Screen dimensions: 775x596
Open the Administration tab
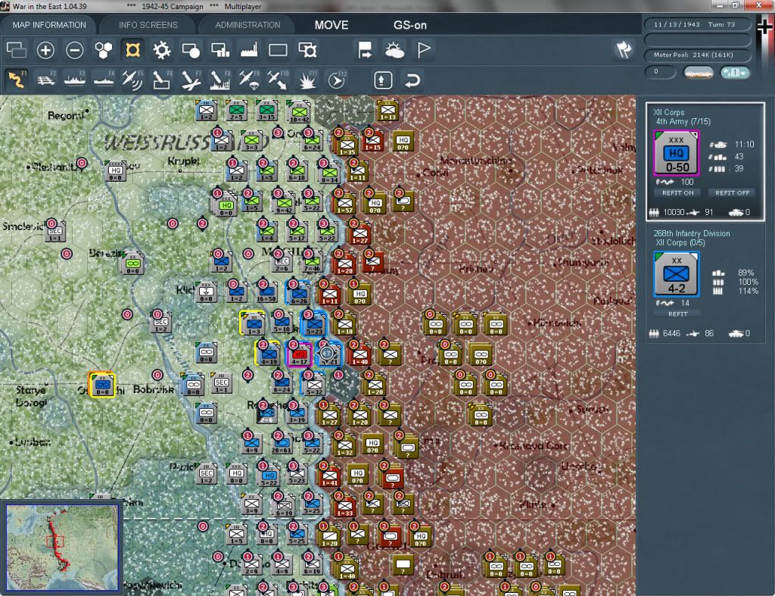(247, 25)
